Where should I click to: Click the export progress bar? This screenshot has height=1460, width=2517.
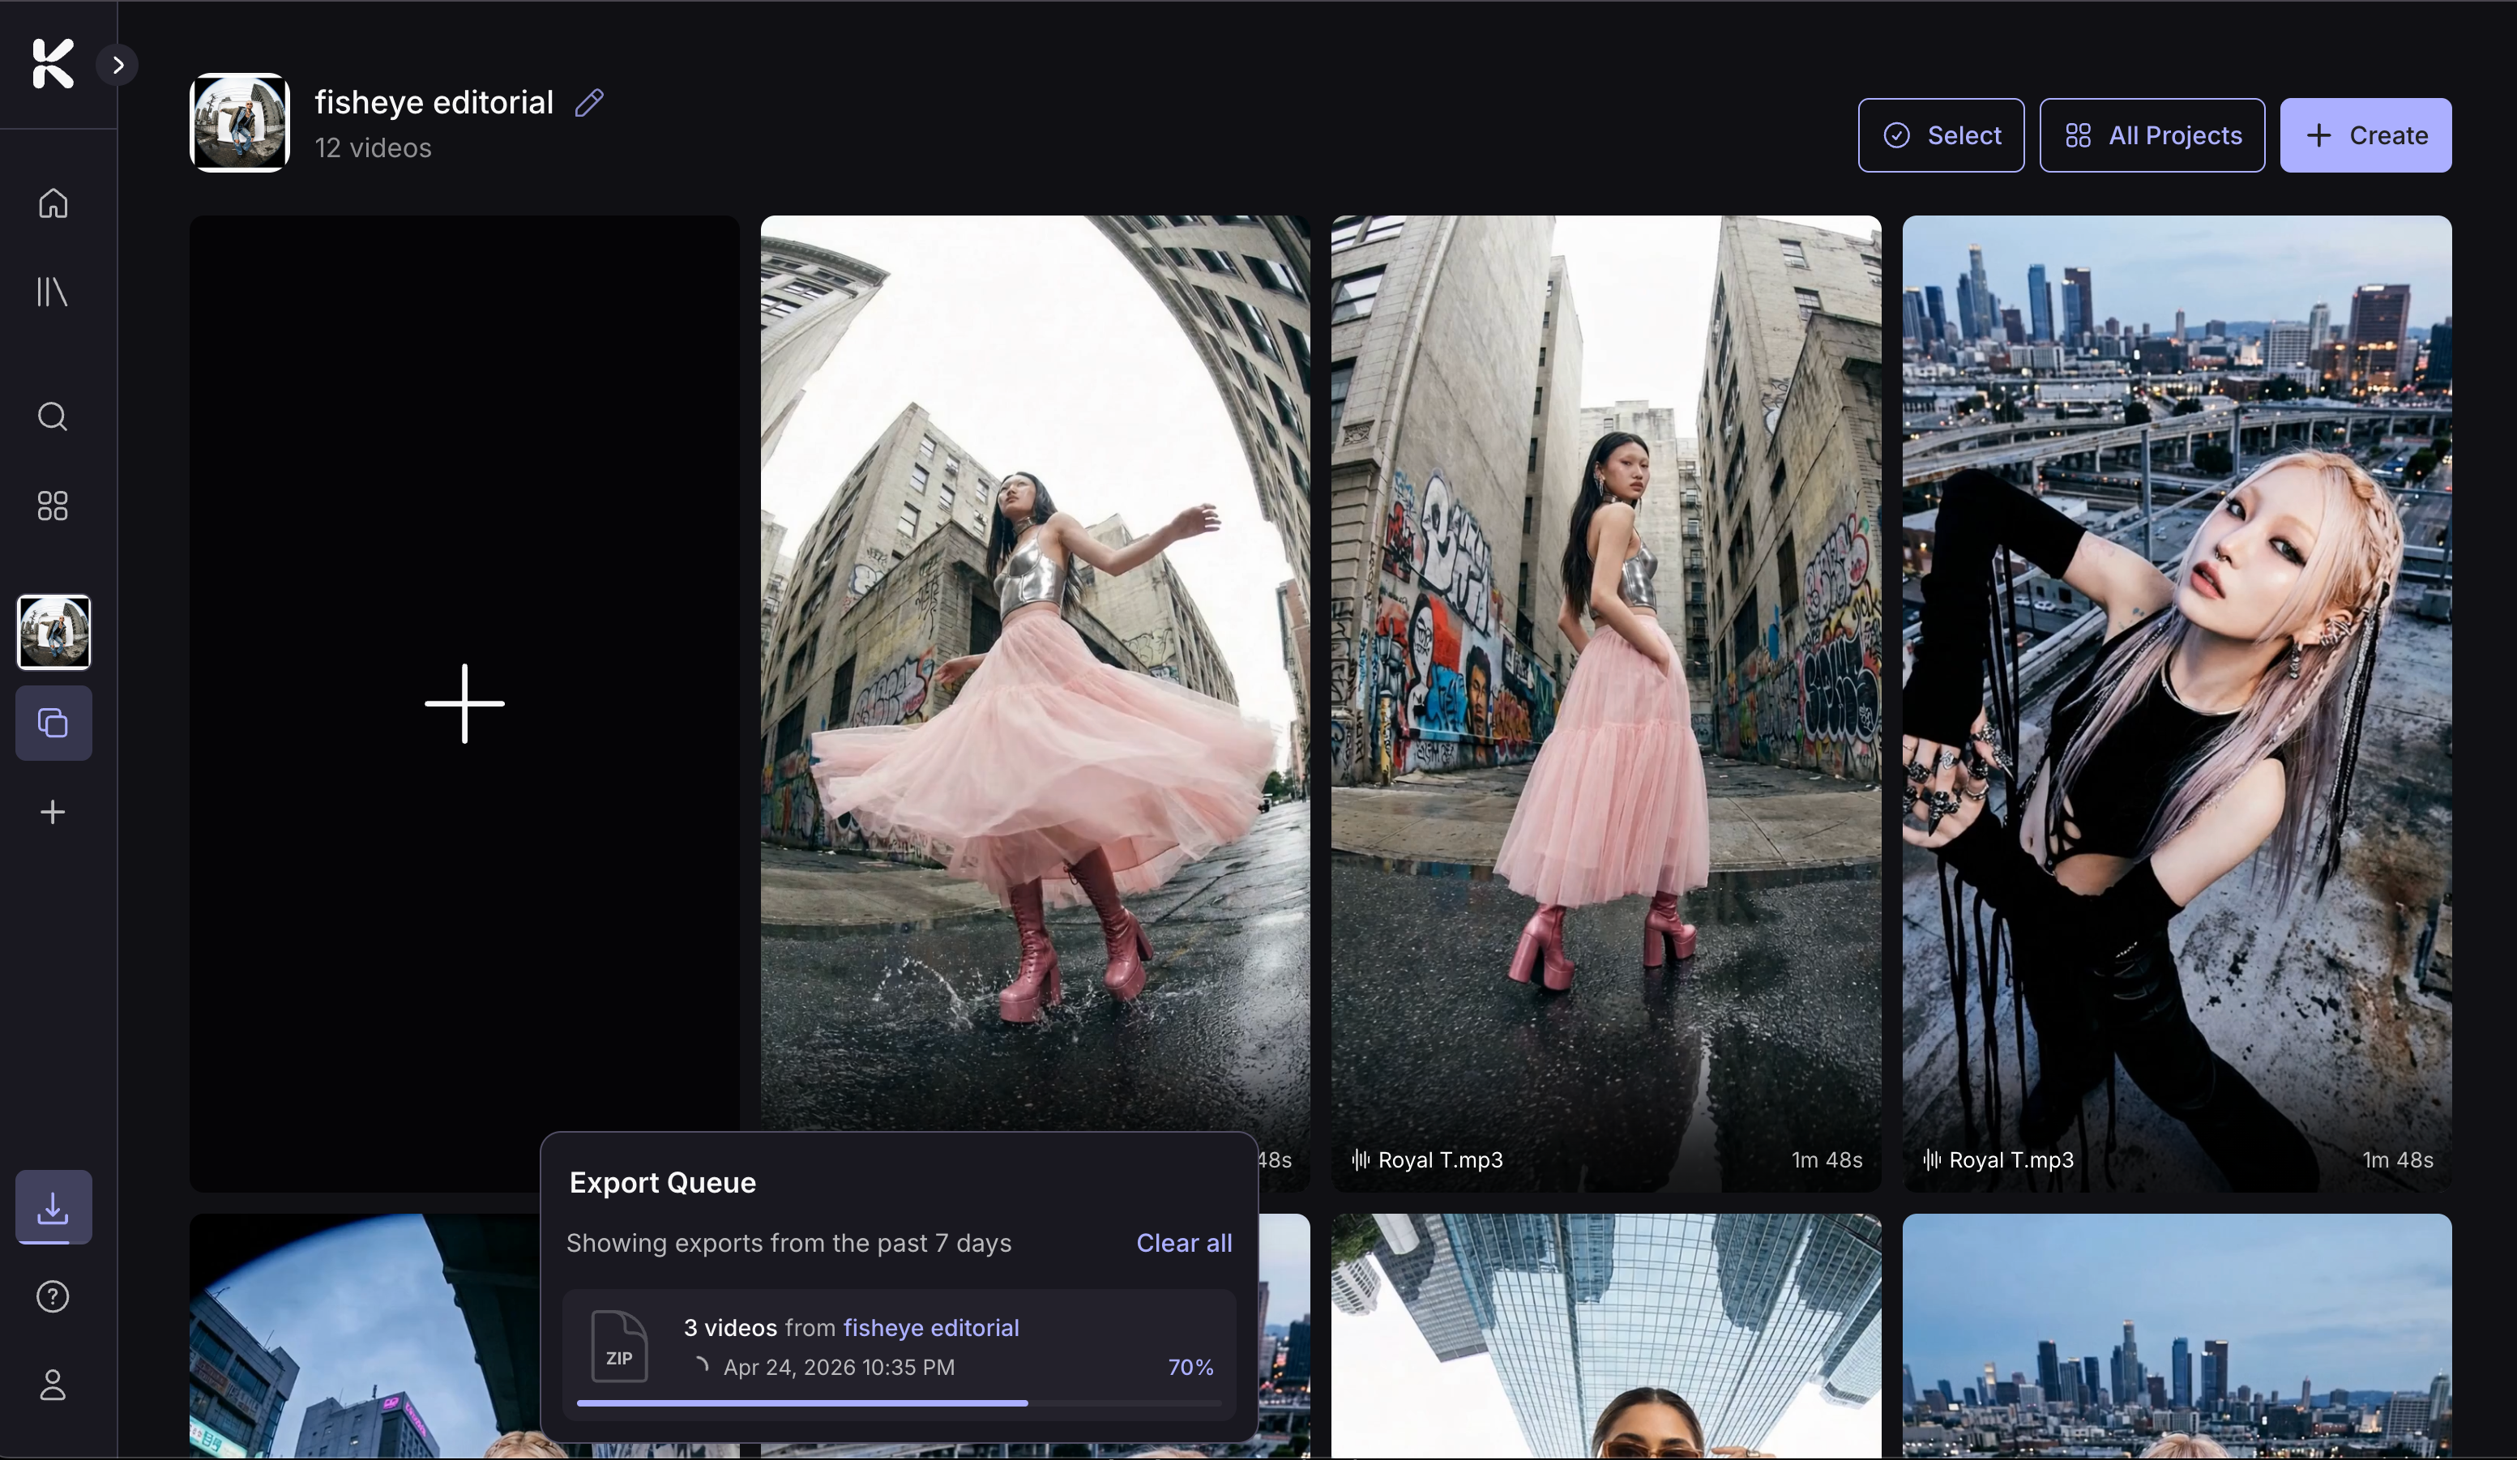899,1403
